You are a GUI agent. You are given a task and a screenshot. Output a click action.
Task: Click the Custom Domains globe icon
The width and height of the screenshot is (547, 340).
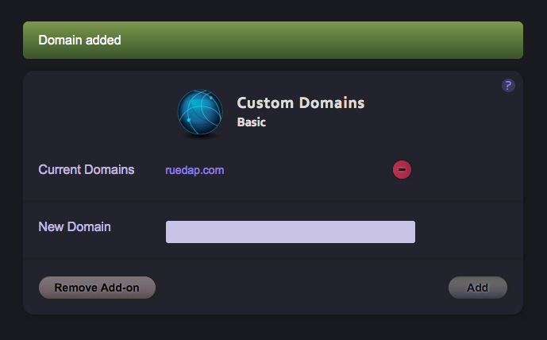tap(199, 113)
